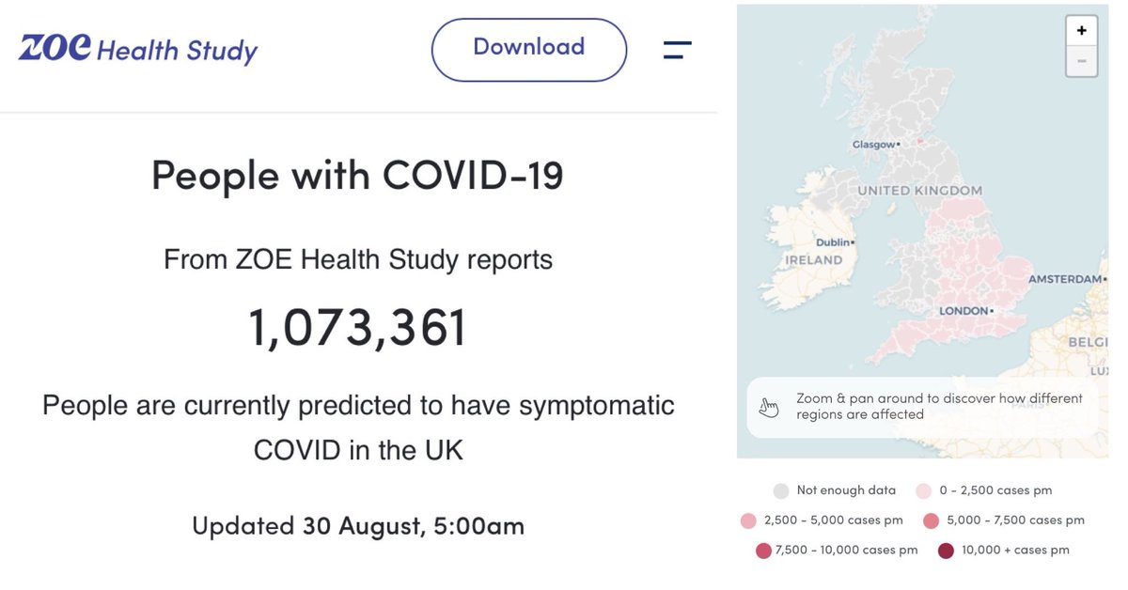Screen dimensions: 1128x590
Task: Zoom in the map with plus button
Action: [x=1081, y=31]
